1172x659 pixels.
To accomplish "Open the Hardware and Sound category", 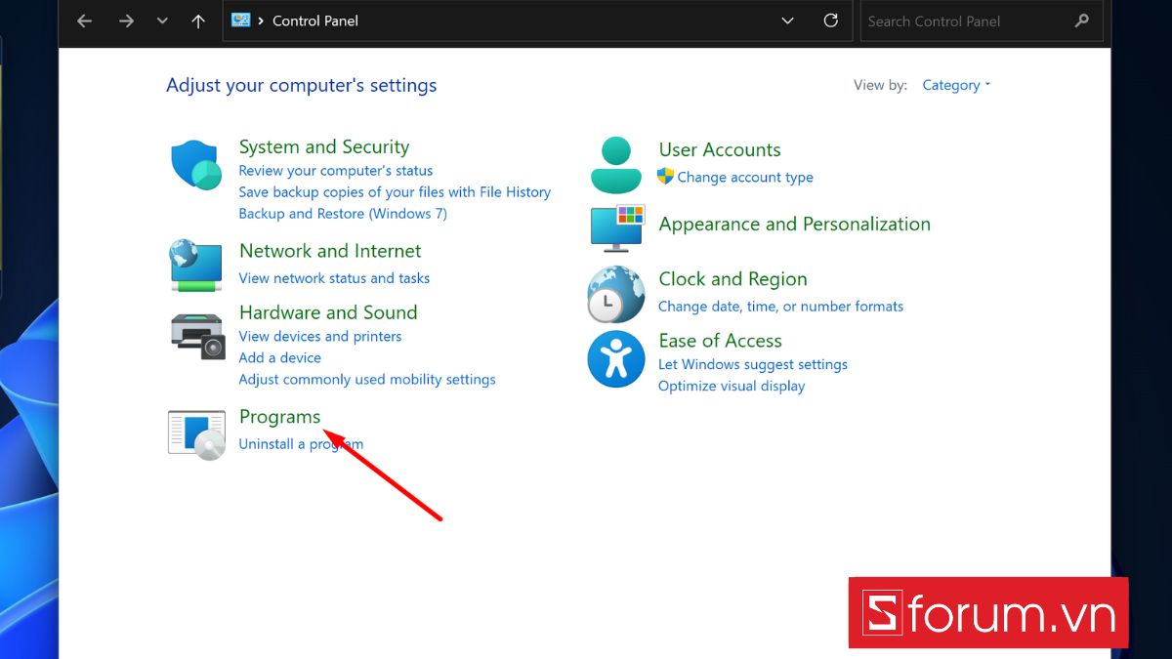I will [x=328, y=312].
